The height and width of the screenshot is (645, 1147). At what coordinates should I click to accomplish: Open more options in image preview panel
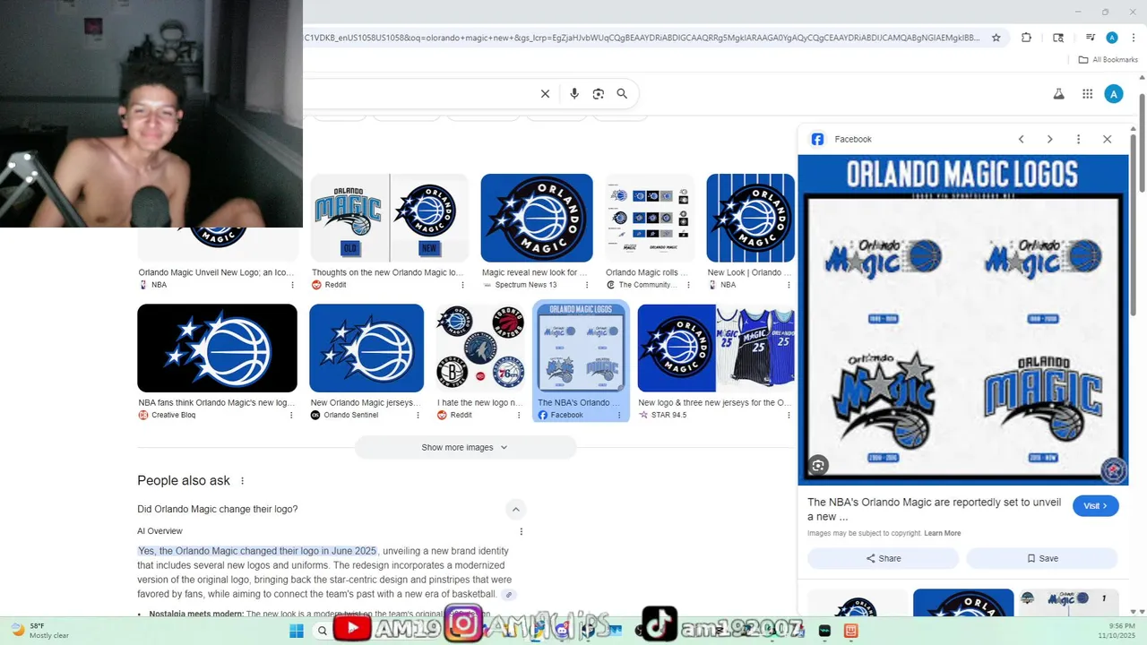pyautogui.click(x=1078, y=139)
